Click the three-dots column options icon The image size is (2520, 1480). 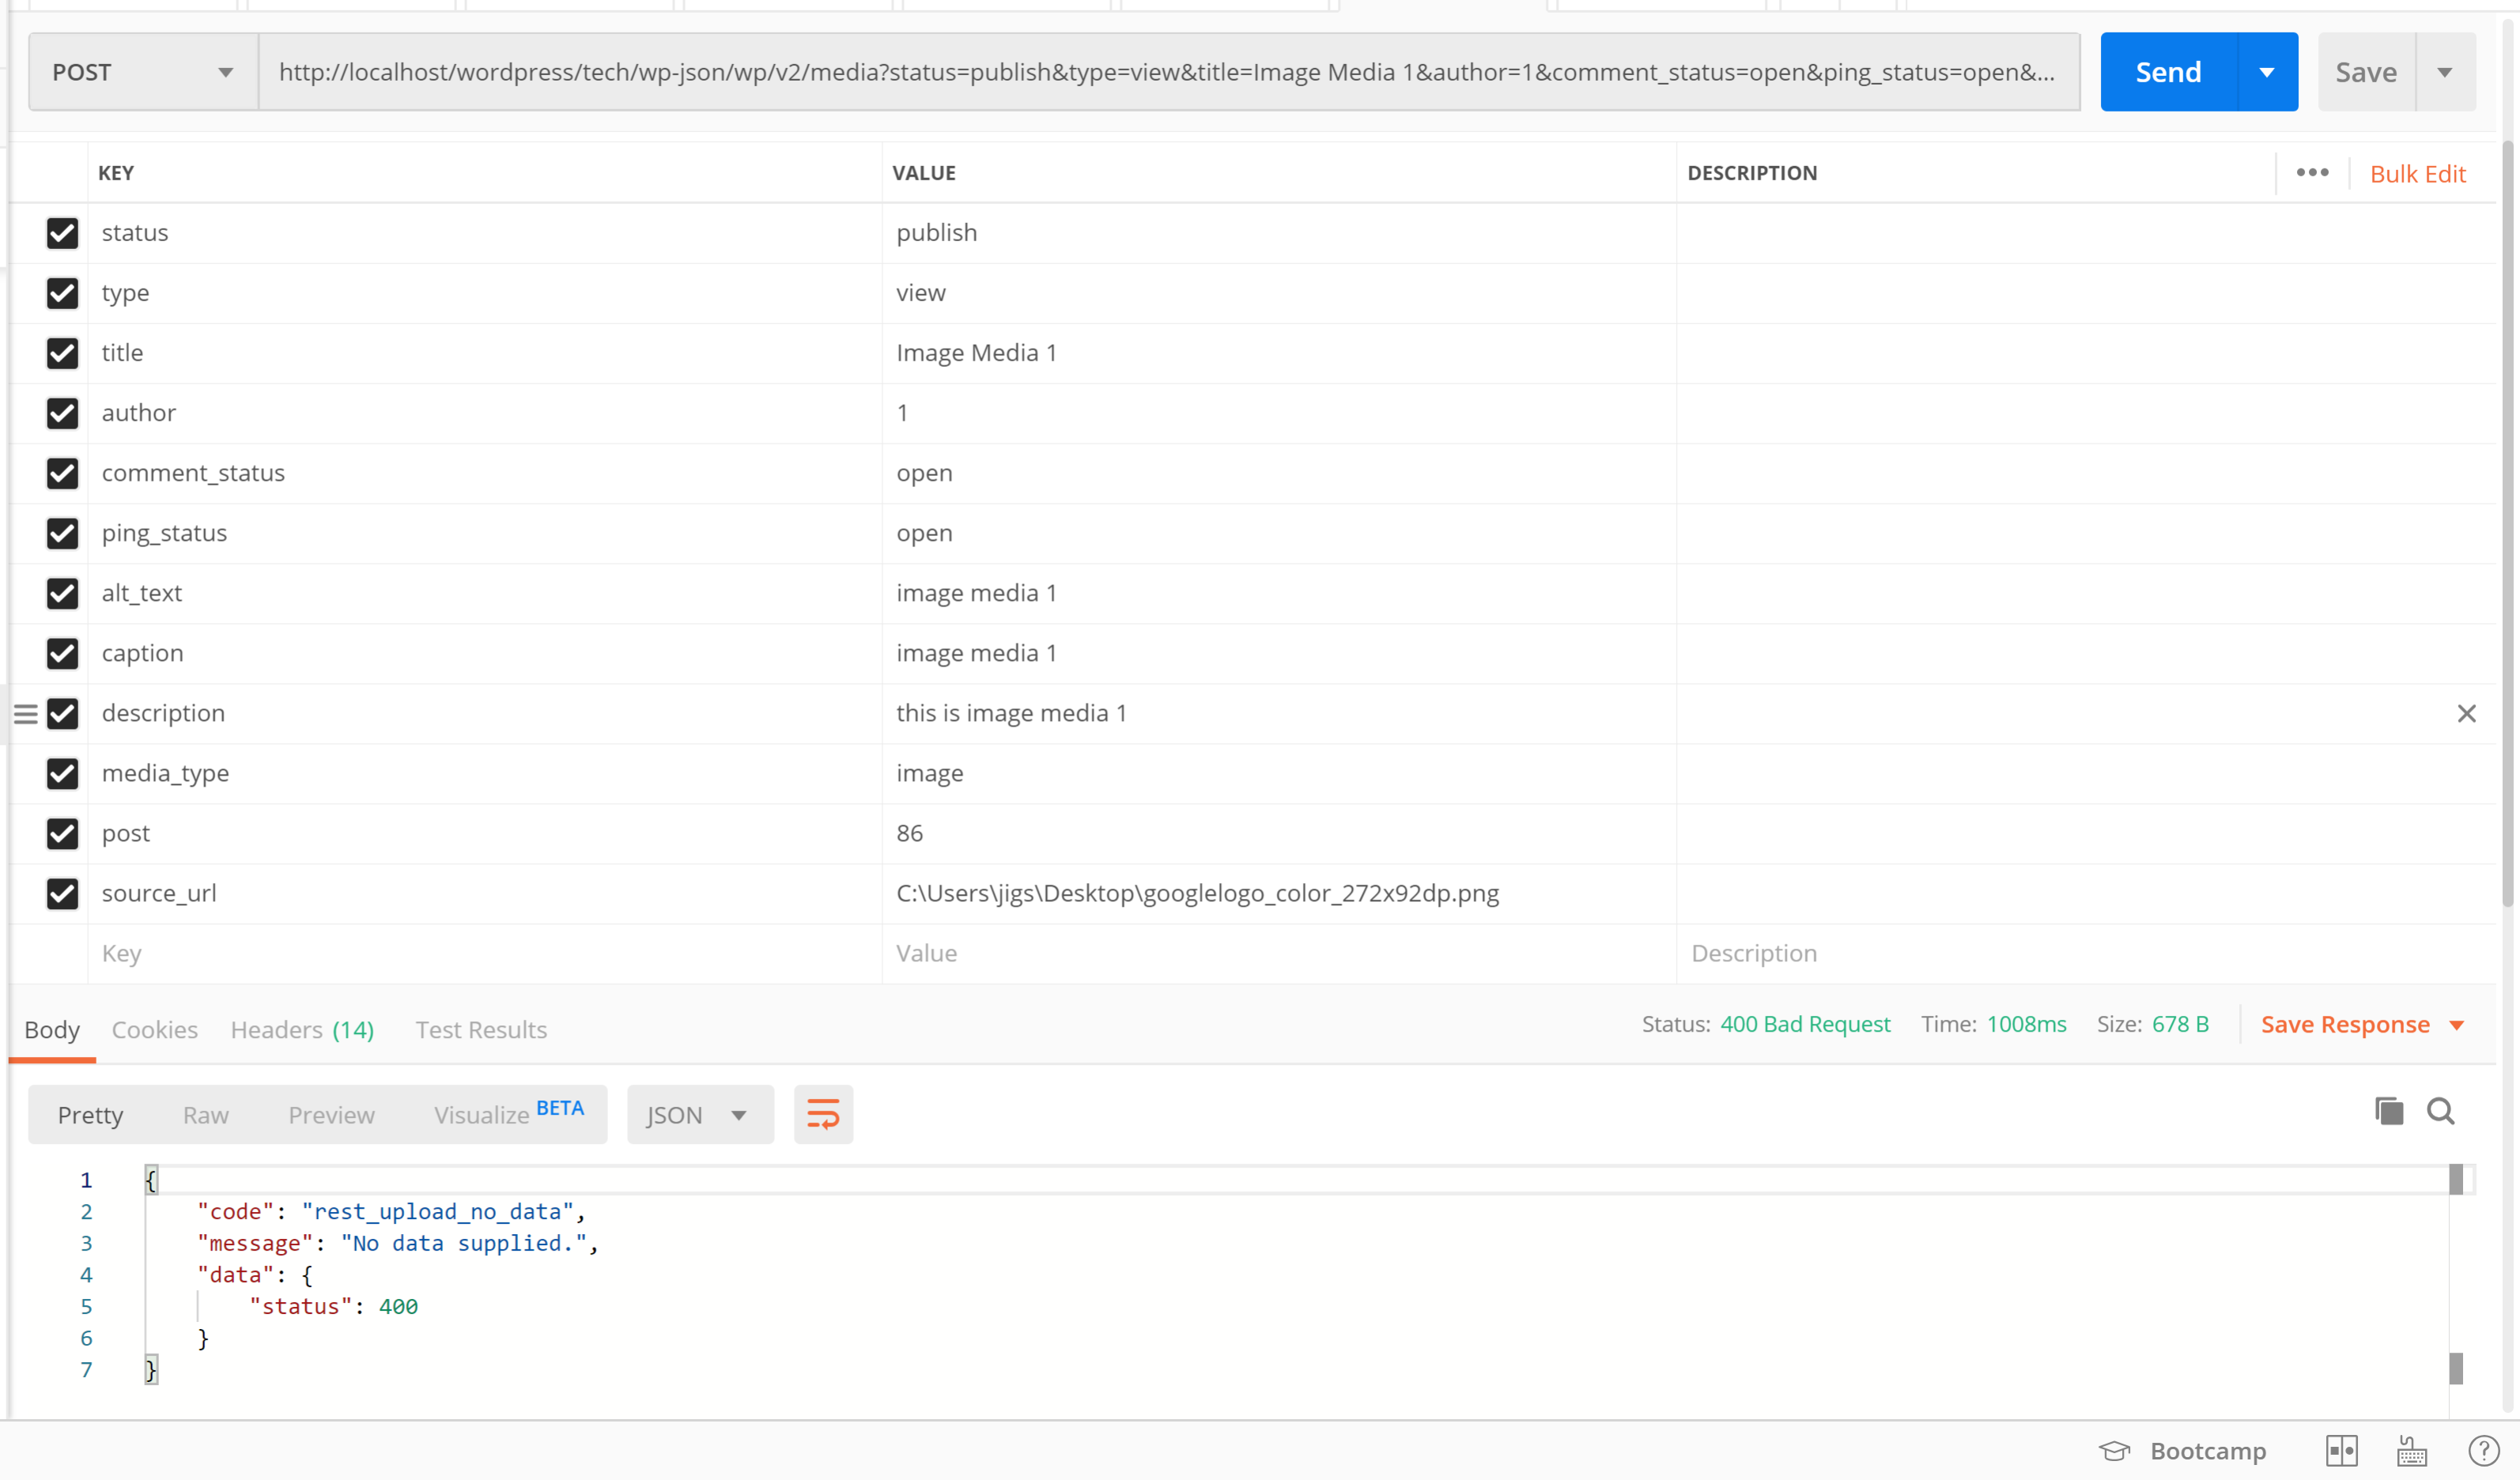point(2312,173)
